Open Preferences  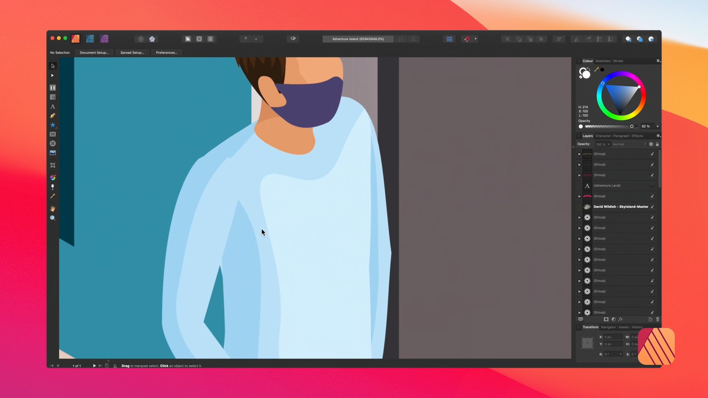pyautogui.click(x=167, y=52)
